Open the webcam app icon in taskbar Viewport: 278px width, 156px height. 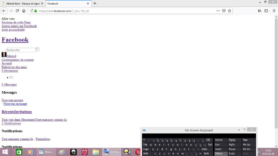(x=73, y=152)
